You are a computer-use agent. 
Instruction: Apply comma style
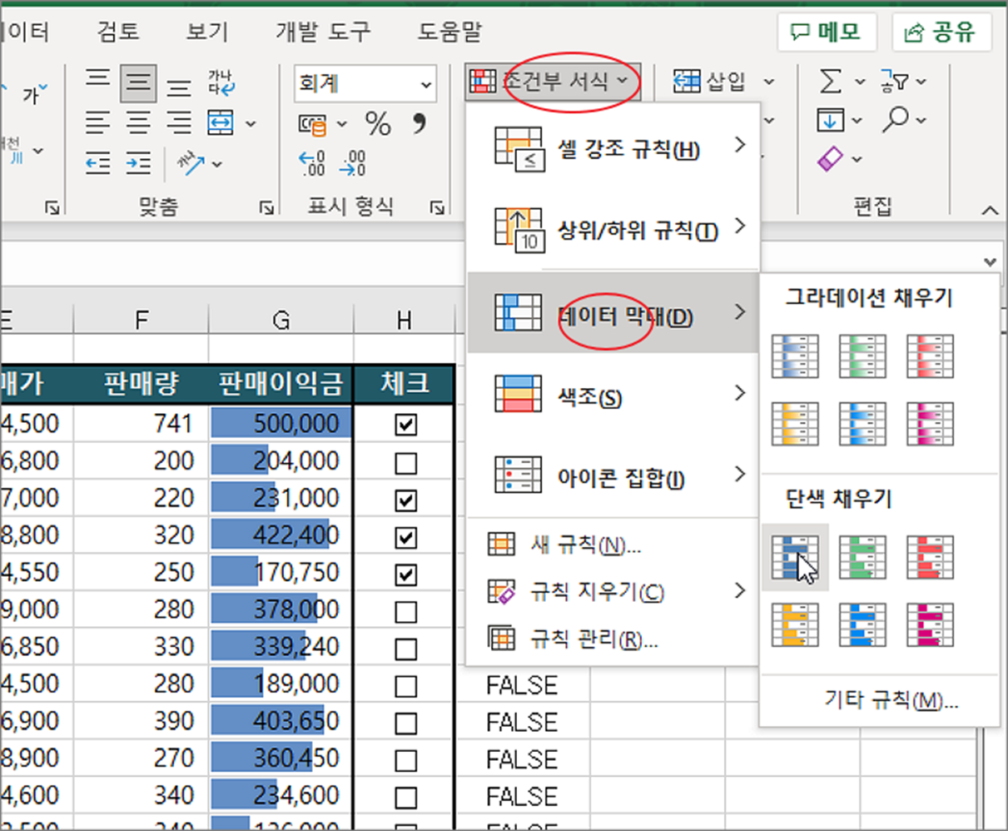point(419,124)
